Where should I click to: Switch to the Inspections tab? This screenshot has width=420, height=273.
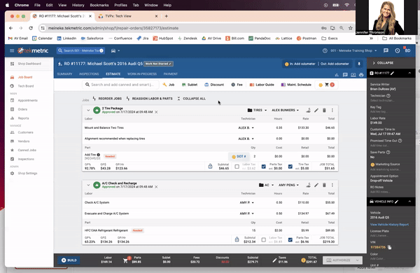[89, 74]
